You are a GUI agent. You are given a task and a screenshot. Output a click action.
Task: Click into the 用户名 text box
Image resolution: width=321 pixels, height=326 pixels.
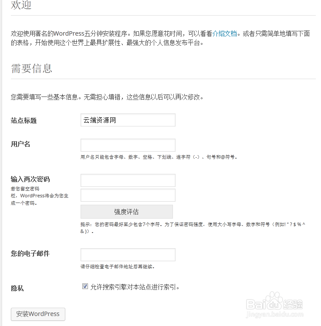click(x=128, y=145)
